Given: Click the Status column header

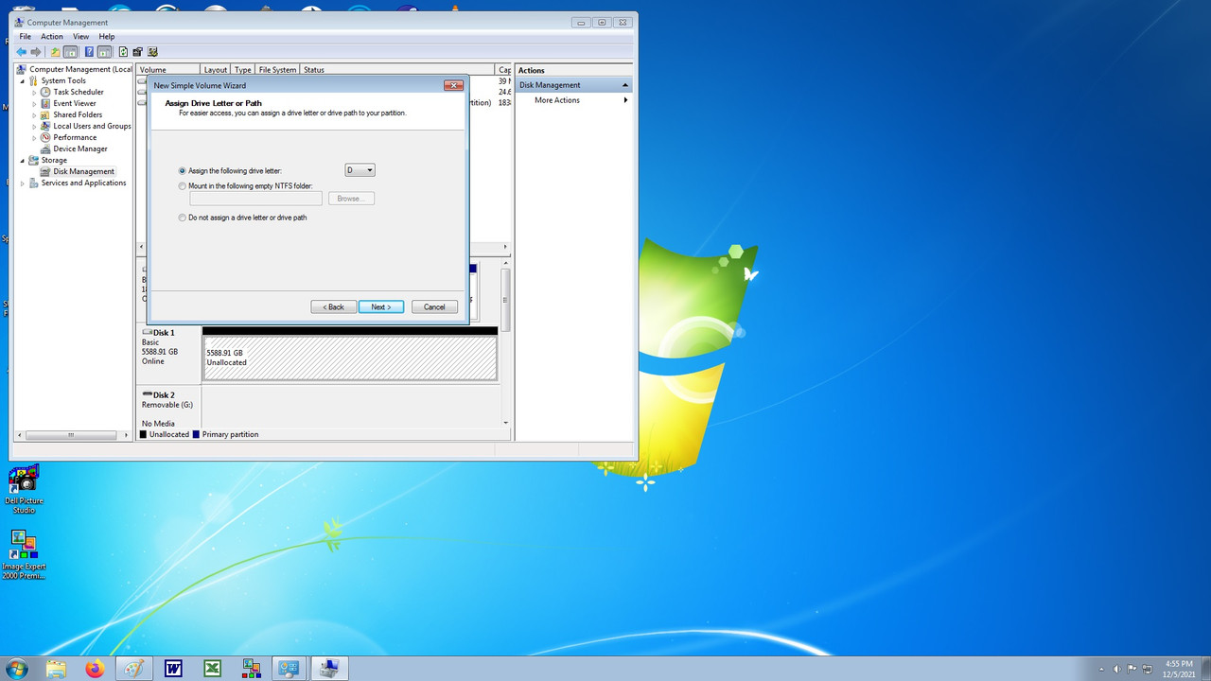Looking at the screenshot, I should coord(397,70).
